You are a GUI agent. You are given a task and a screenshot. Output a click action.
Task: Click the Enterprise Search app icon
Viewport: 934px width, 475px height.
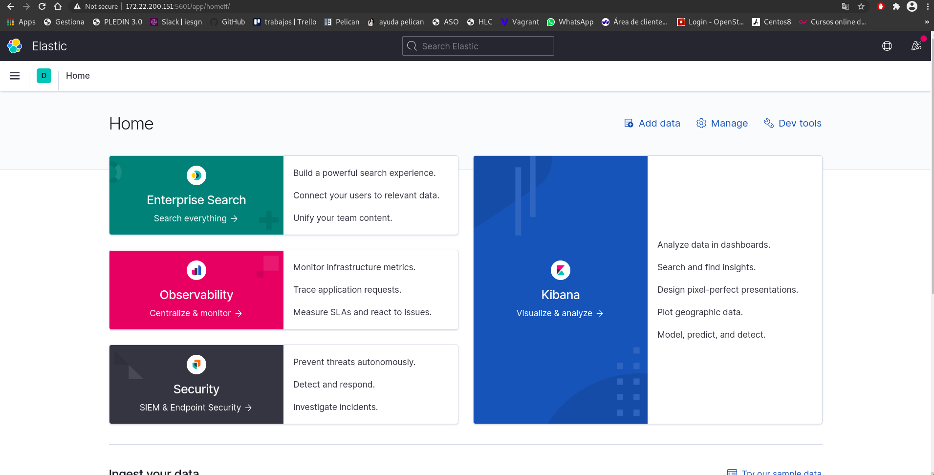point(196,175)
